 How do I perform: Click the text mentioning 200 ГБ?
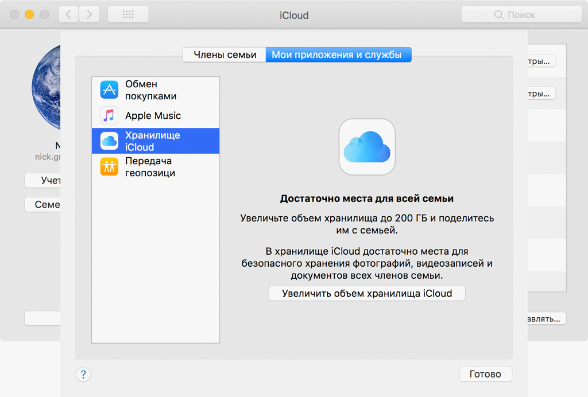(367, 224)
